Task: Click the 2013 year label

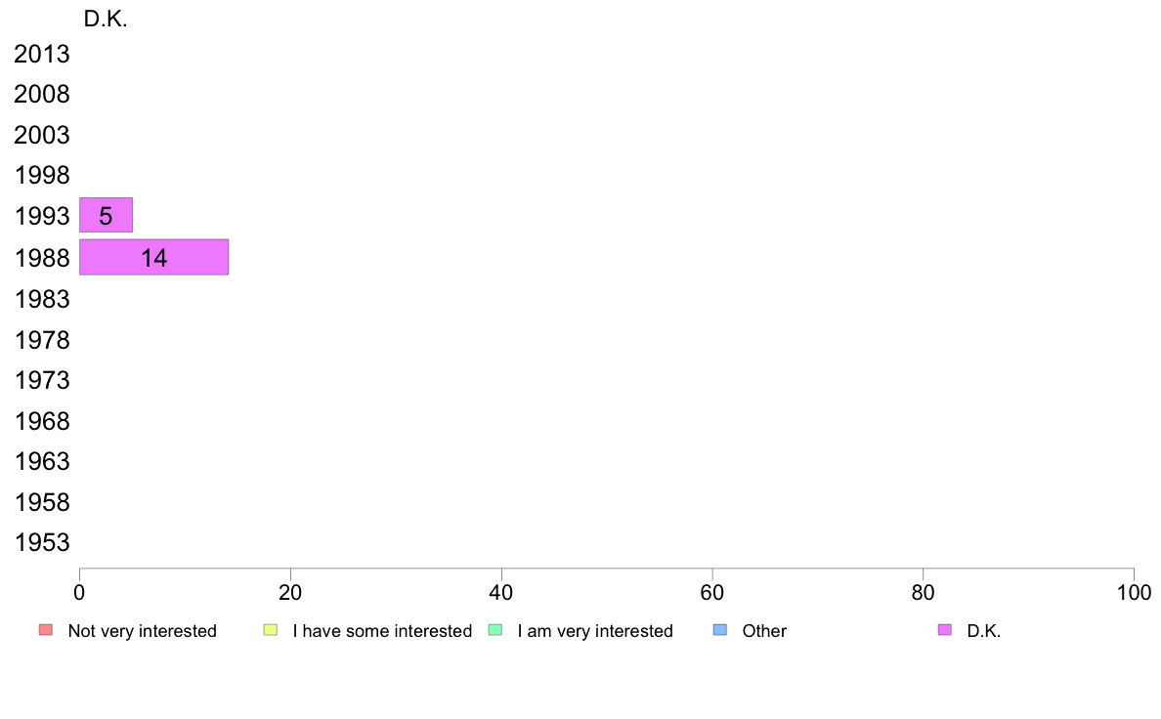Action: pyautogui.click(x=41, y=54)
